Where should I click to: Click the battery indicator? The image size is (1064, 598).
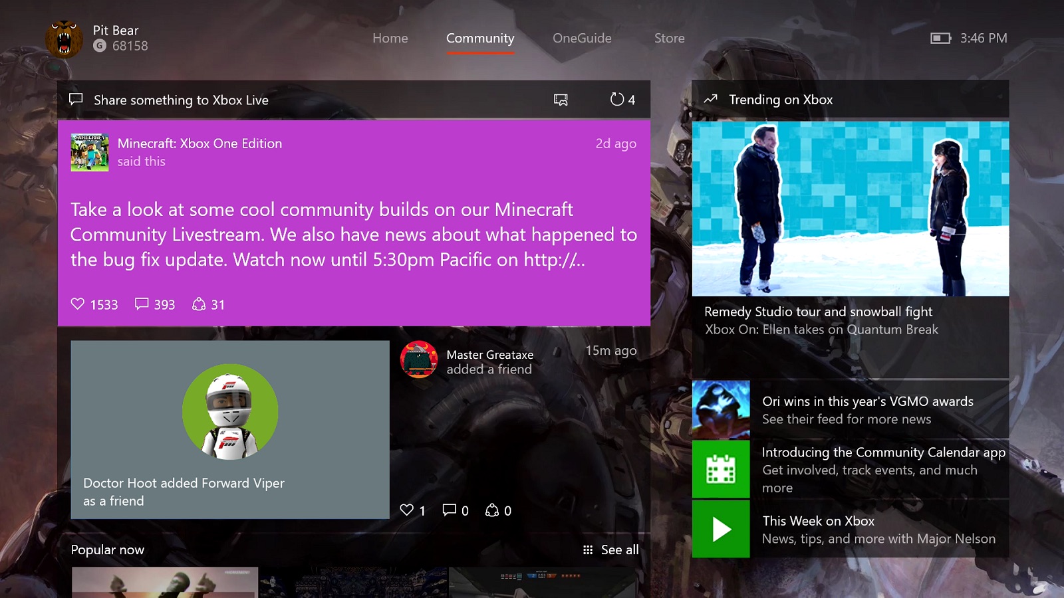(940, 38)
